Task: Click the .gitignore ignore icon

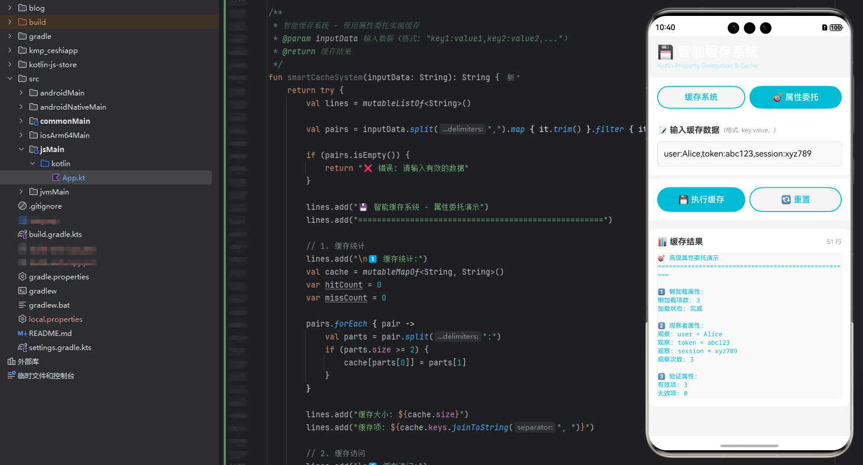Action: tap(22, 206)
